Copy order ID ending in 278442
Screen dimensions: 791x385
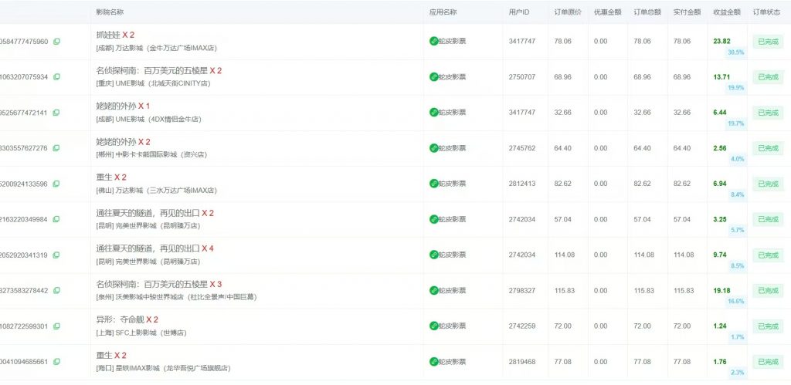[56, 291]
